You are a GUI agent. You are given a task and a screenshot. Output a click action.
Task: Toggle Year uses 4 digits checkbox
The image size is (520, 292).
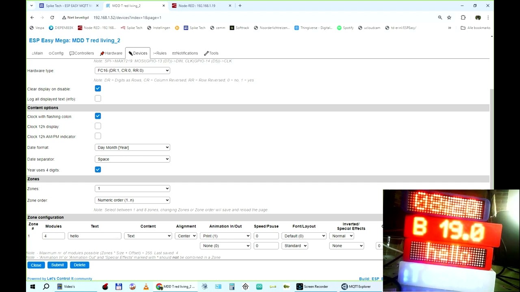point(98,170)
